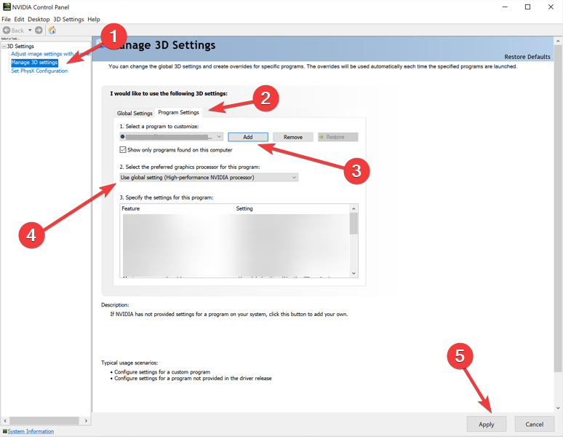563x437 pixels.
Task: Click the left pane scroll right arrow
Action: 86,420
